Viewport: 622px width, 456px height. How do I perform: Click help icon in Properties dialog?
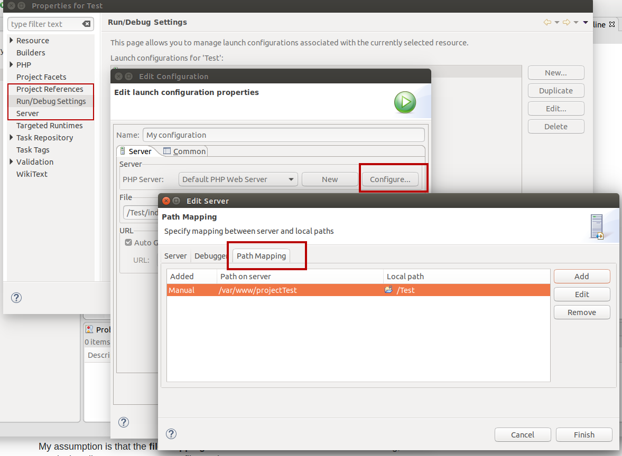[x=16, y=298]
